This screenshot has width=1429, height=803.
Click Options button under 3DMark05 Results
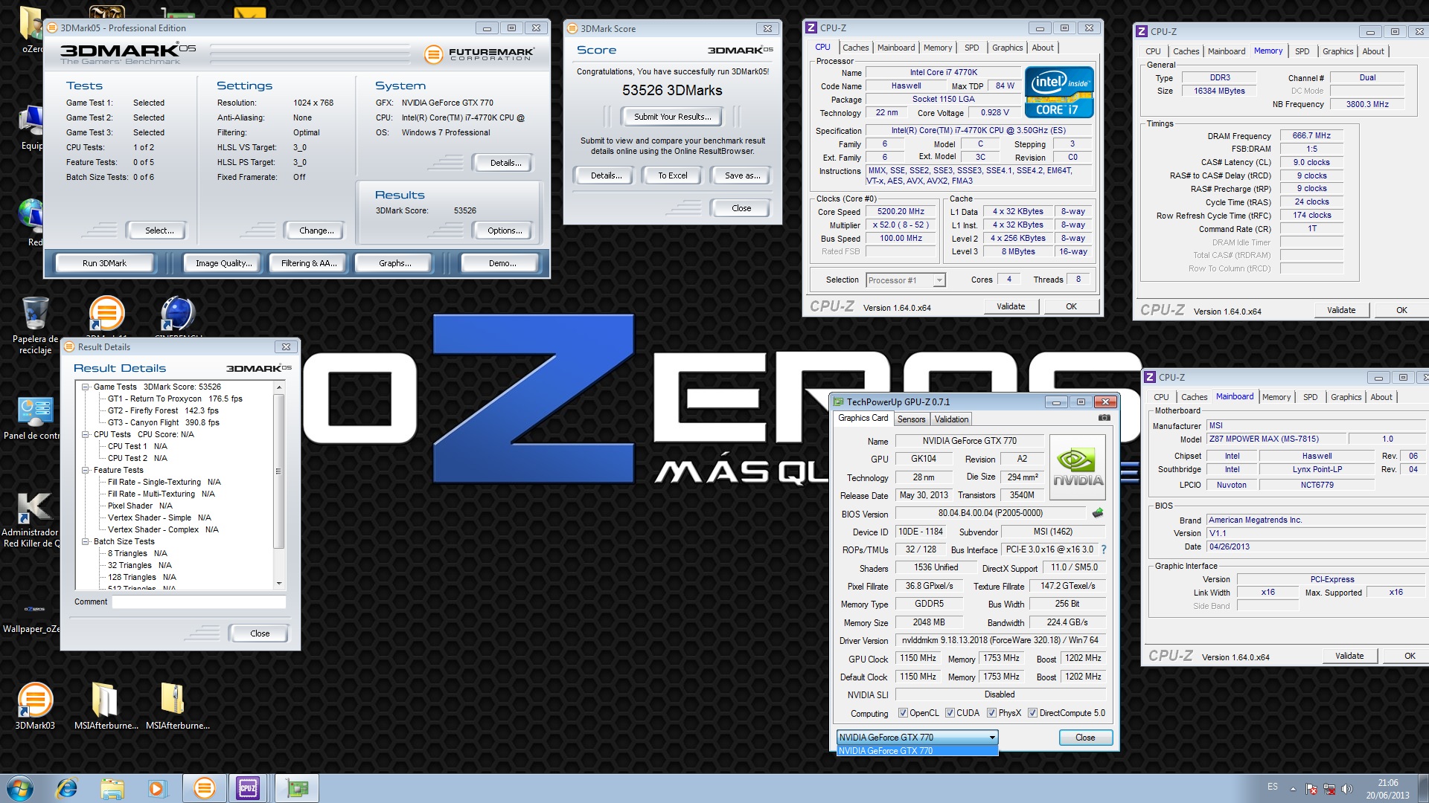[504, 230]
